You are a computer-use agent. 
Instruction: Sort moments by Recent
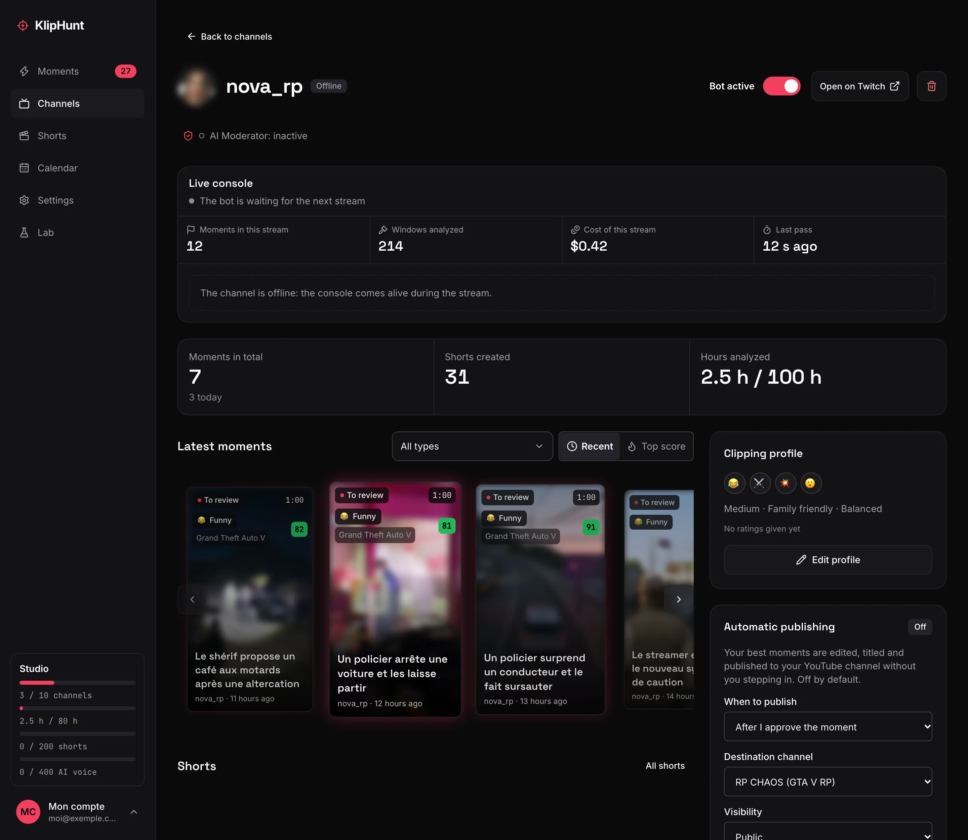(590, 446)
